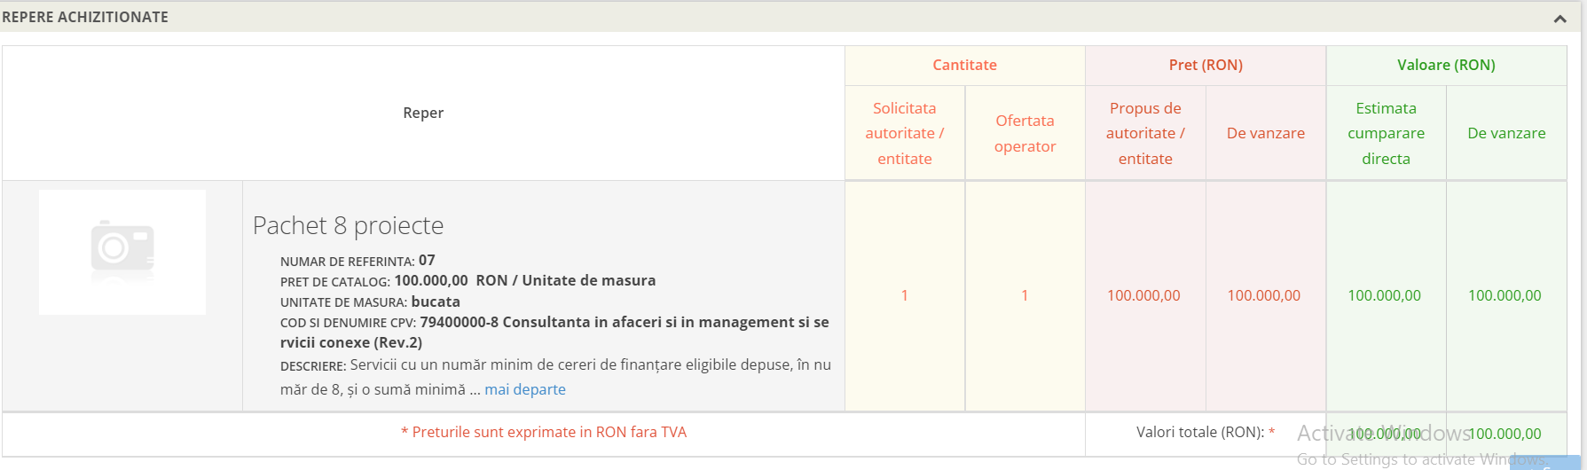Click the 'Ofertata operator' column header
The height and width of the screenshot is (470, 1587).
click(1025, 133)
